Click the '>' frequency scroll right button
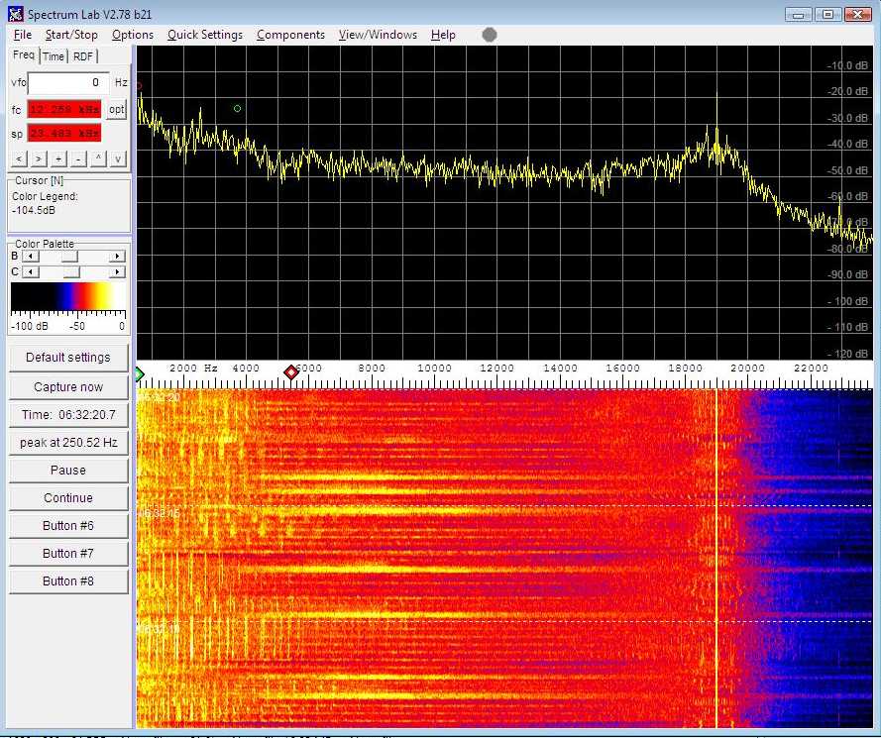The image size is (881, 738). pyautogui.click(x=38, y=158)
